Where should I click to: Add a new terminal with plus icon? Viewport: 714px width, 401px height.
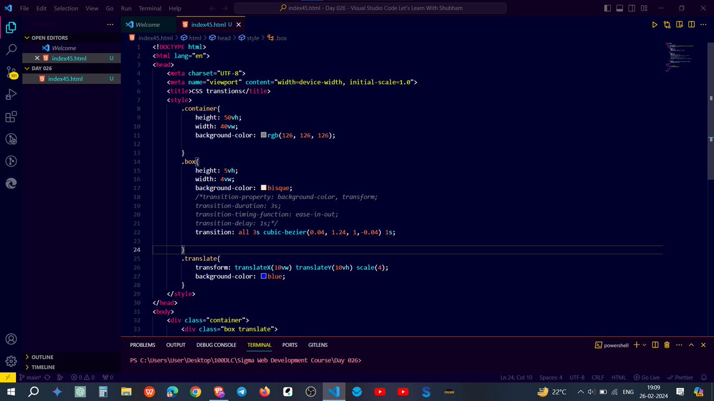point(636,345)
